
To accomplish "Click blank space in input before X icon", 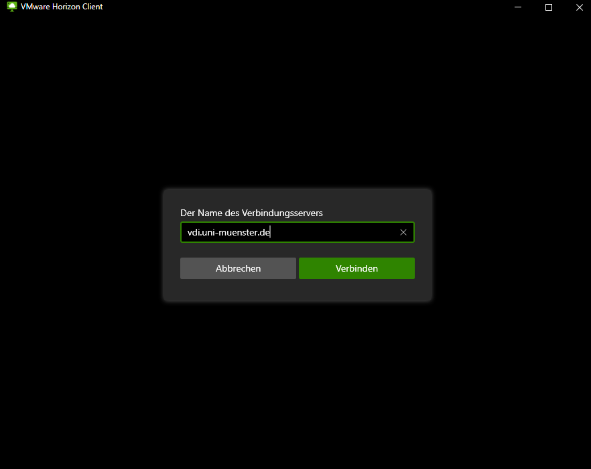I will (x=335, y=232).
